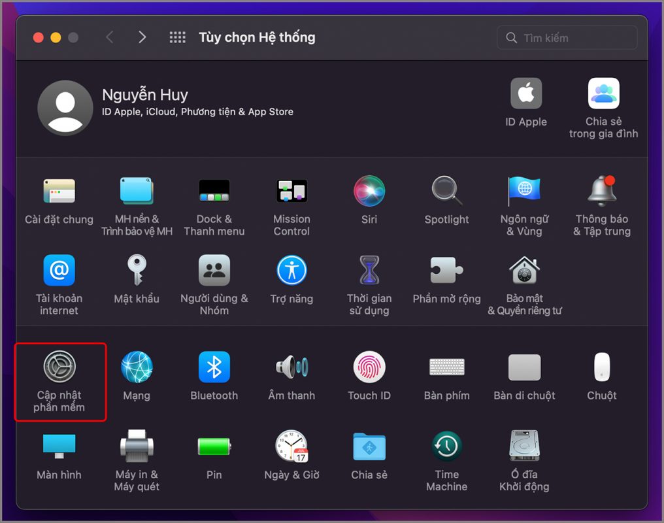Click the Tìm kiếm search field
This screenshot has height=523, width=664.
coord(567,38)
